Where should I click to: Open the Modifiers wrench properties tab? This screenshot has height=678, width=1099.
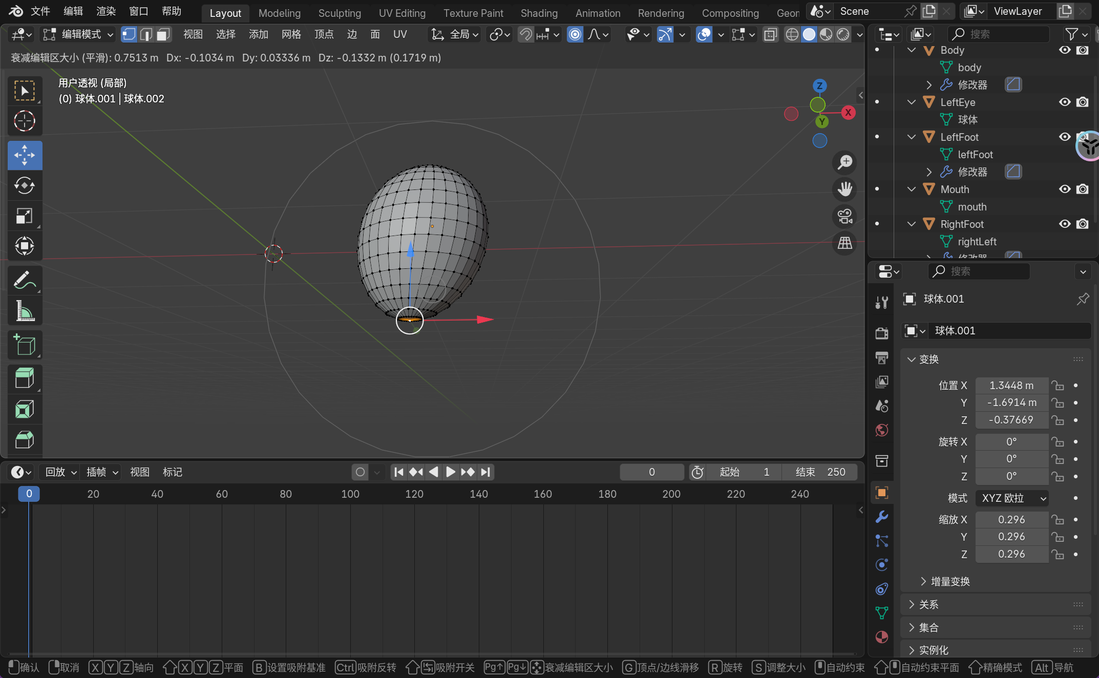coord(882,517)
